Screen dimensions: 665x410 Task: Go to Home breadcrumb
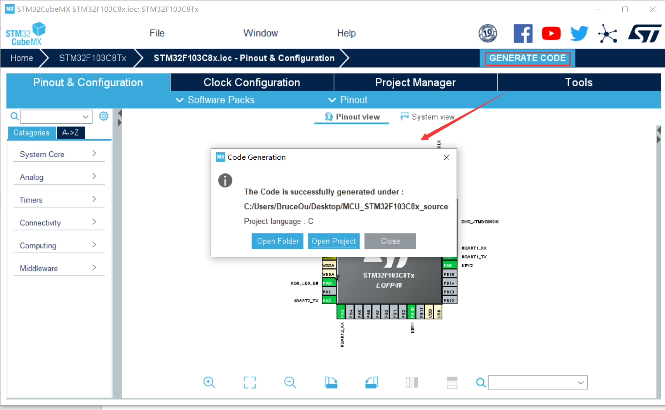[22, 58]
